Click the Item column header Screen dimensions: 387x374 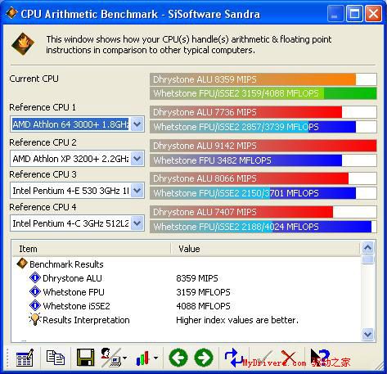92,249
